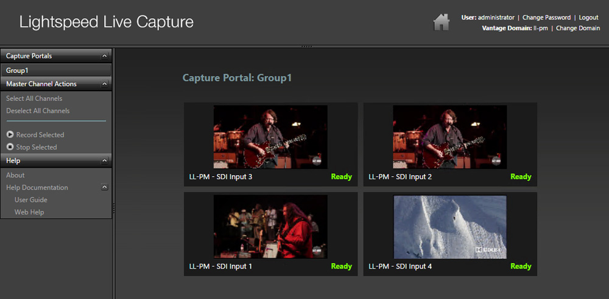Open the Group1 capture portal

[x=56, y=70]
